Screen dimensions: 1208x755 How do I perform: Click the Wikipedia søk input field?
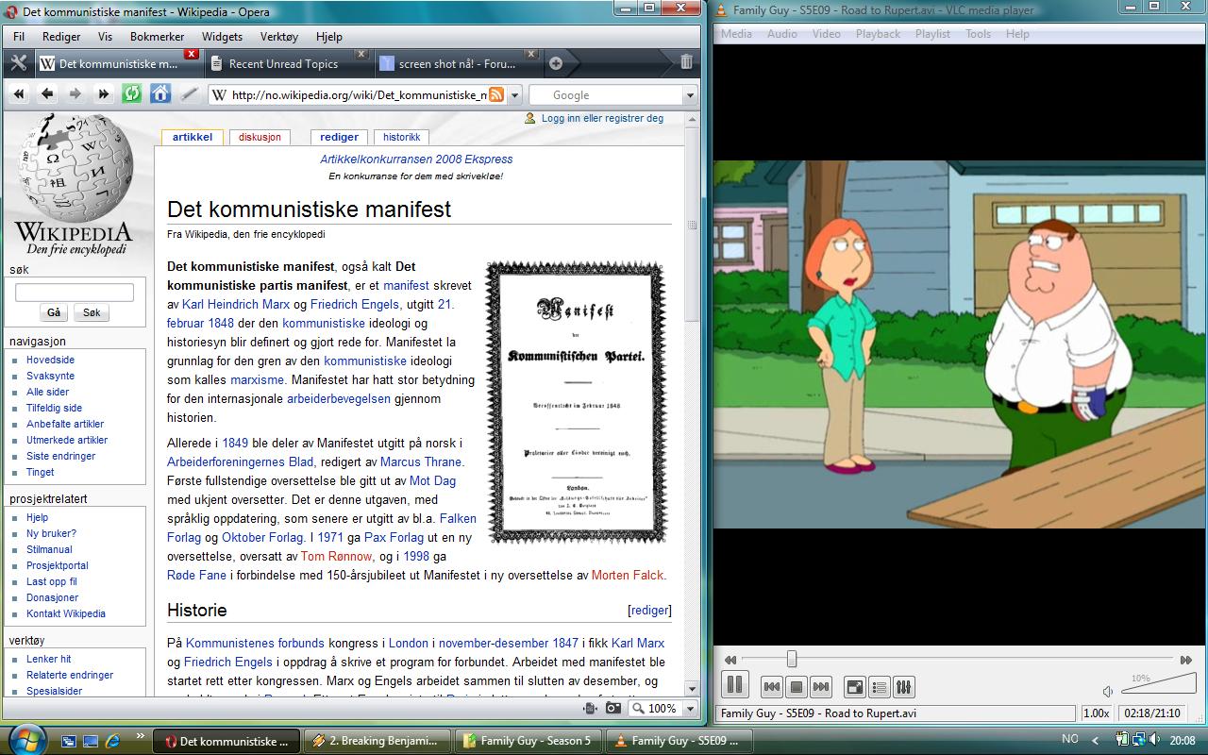tap(75, 293)
